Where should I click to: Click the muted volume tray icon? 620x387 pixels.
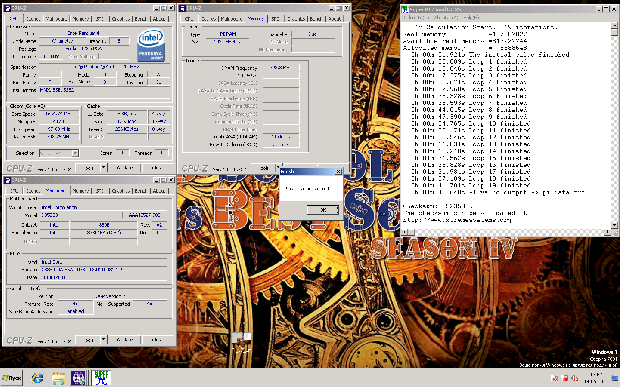tap(575, 378)
